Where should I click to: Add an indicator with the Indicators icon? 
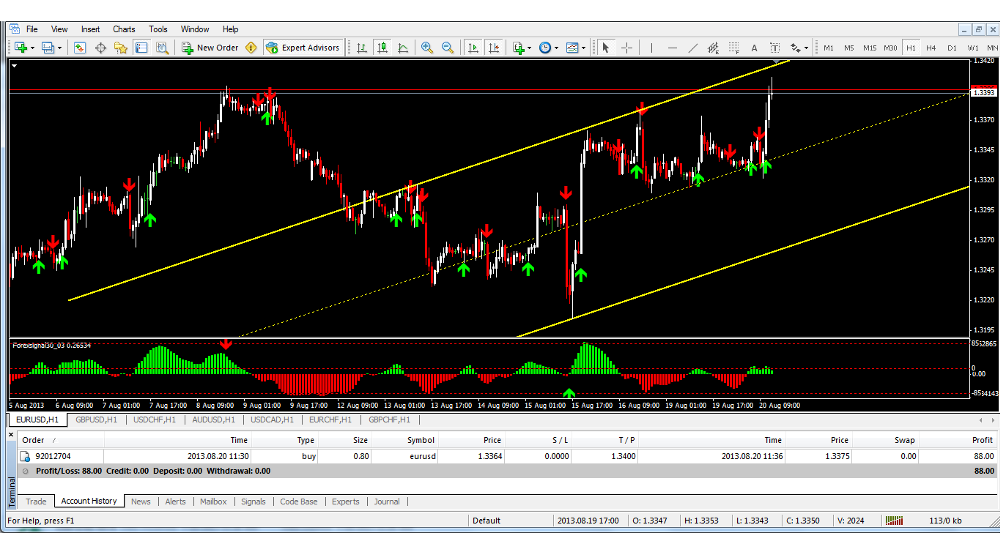[x=518, y=48]
